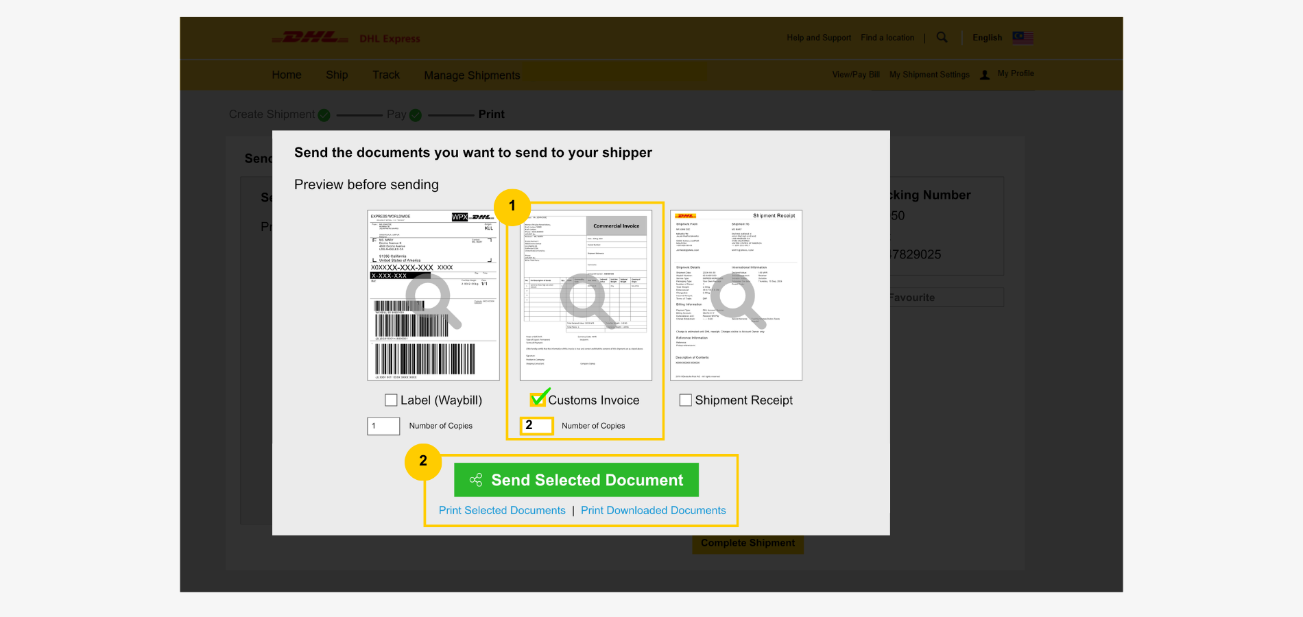Screen dimensions: 1303x617
Task: Open the Home menu
Action: pos(287,75)
